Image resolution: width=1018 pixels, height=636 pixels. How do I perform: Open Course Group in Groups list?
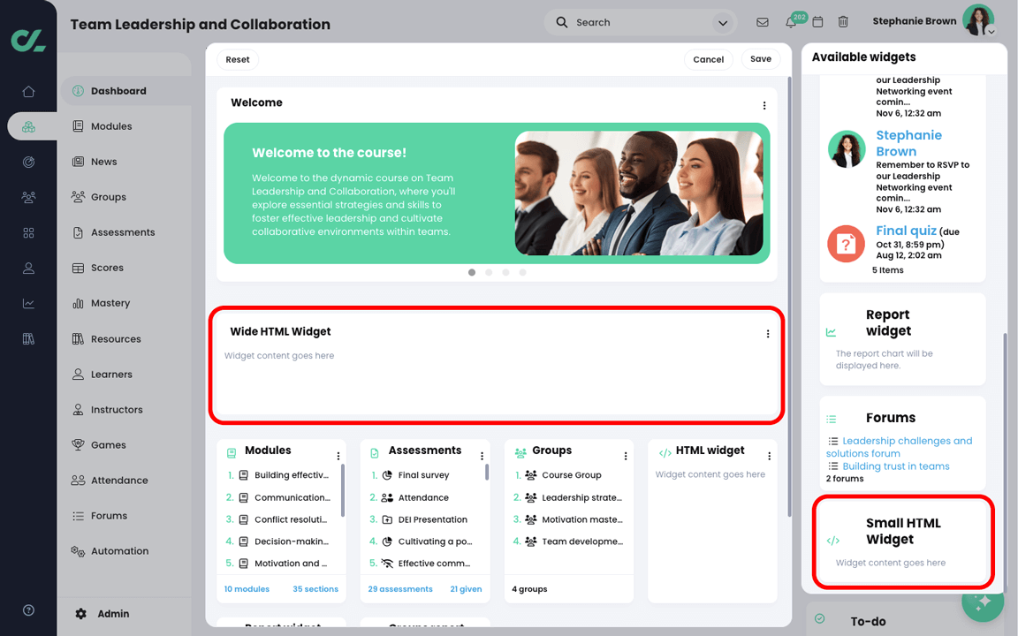click(x=572, y=475)
